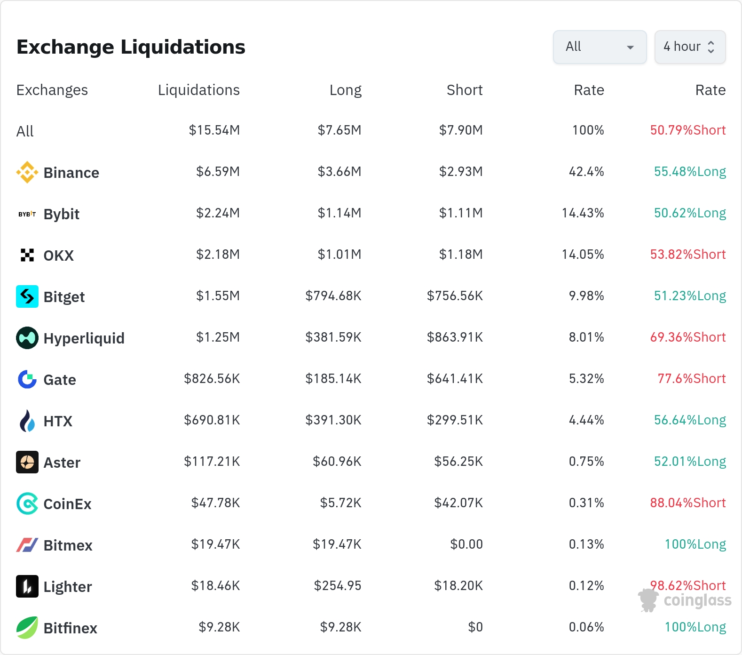Click the OKX logo icon
The image size is (742, 655).
[27, 255]
